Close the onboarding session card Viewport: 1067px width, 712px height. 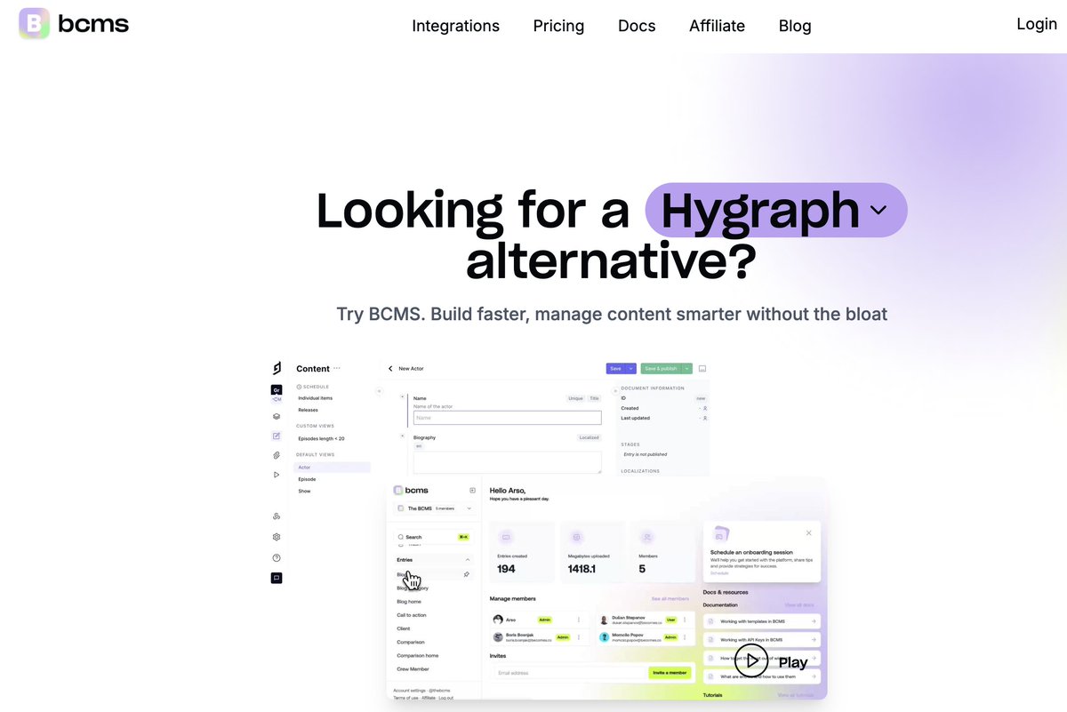tap(809, 533)
